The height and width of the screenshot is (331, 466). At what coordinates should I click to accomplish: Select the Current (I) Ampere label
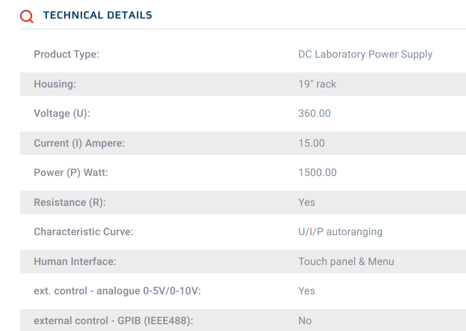pos(79,143)
